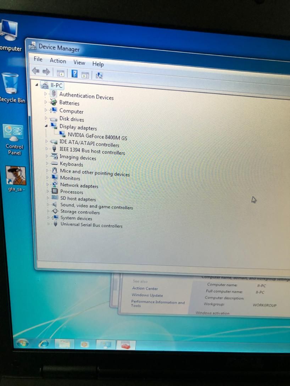Open Action Center link in System window
The image size is (290, 386).
(145, 288)
